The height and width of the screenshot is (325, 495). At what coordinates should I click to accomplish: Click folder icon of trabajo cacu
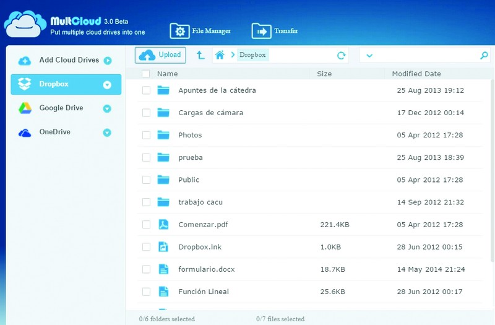coord(163,202)
